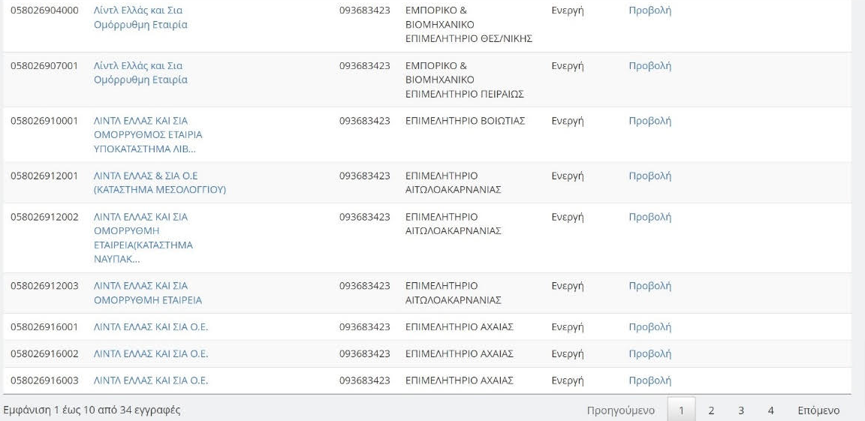The image size is (865, 421).
Task: Open company link for record 058026916002
Action: pyautogui.click(x=151, y=353)
